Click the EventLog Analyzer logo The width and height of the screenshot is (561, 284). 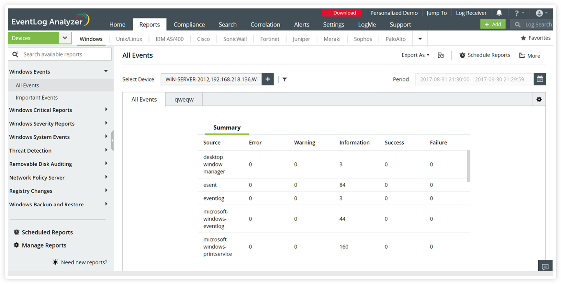(50, 20)
